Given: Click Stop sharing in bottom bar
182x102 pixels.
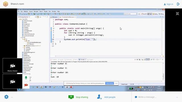Looking at the screenshot, I should (x=78, y=97).
